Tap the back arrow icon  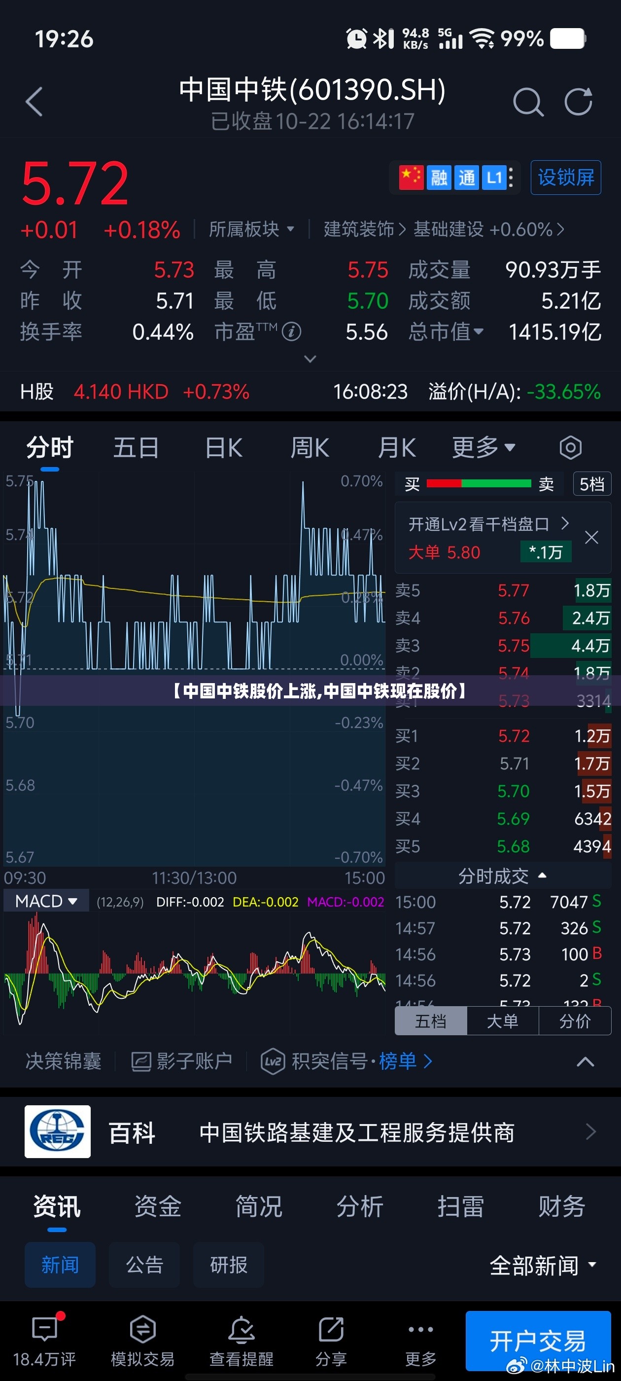pos(34,101)
